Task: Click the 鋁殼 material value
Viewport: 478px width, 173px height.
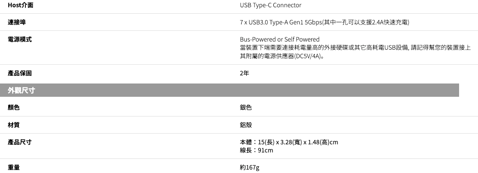Action: pyautogui.click(x=246, y=125)
